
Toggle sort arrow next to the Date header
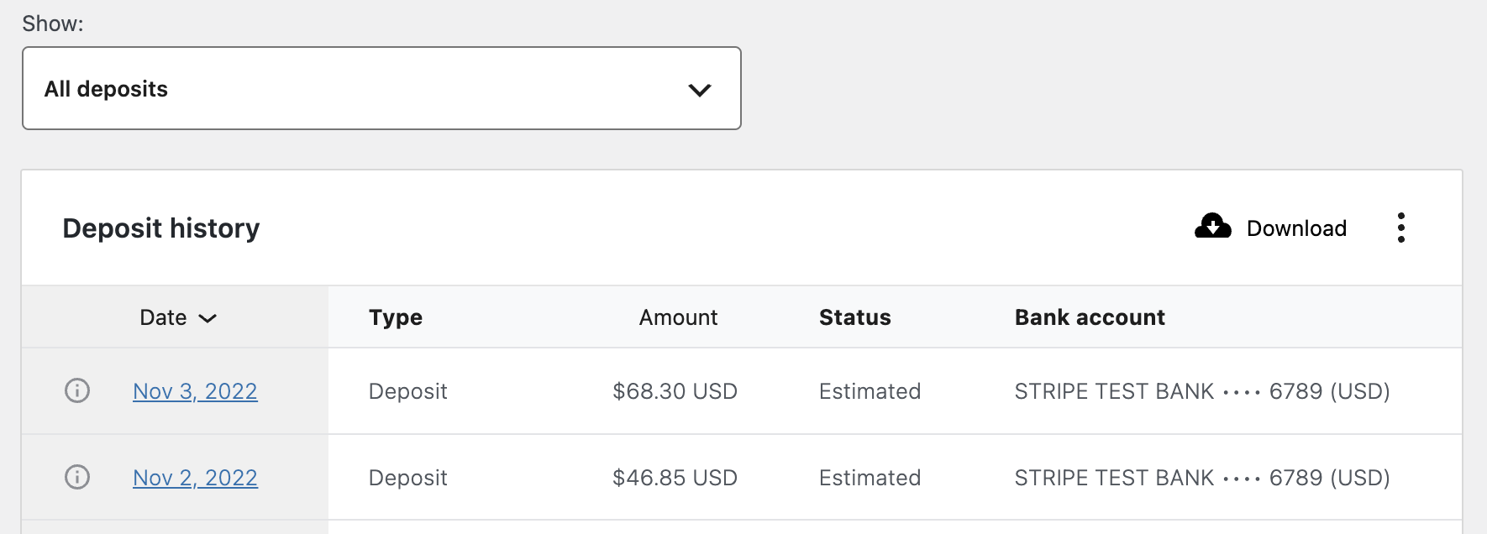click(x=208, y=318)
